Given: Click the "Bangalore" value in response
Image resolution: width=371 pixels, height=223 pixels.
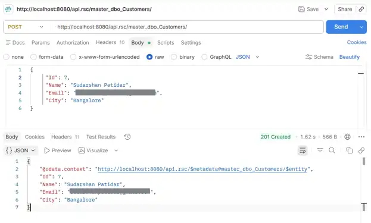Looking at the screenshot, I should tap(81, 200).
